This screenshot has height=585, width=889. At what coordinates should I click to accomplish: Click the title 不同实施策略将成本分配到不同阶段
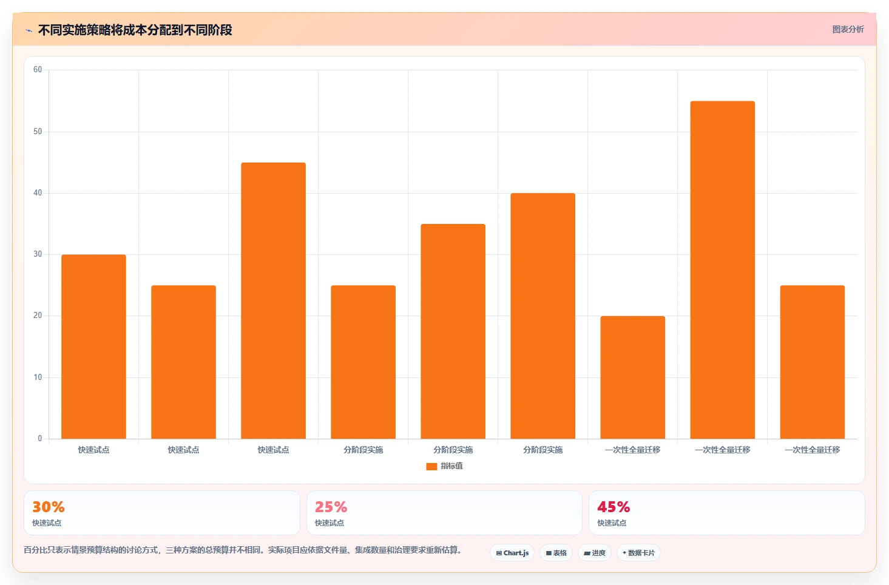pyautogui.click(x=135, y=30)
